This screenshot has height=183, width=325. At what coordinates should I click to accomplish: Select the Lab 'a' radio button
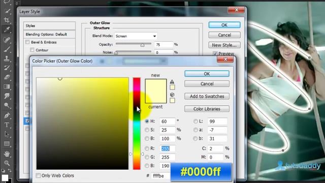point(195,130)
